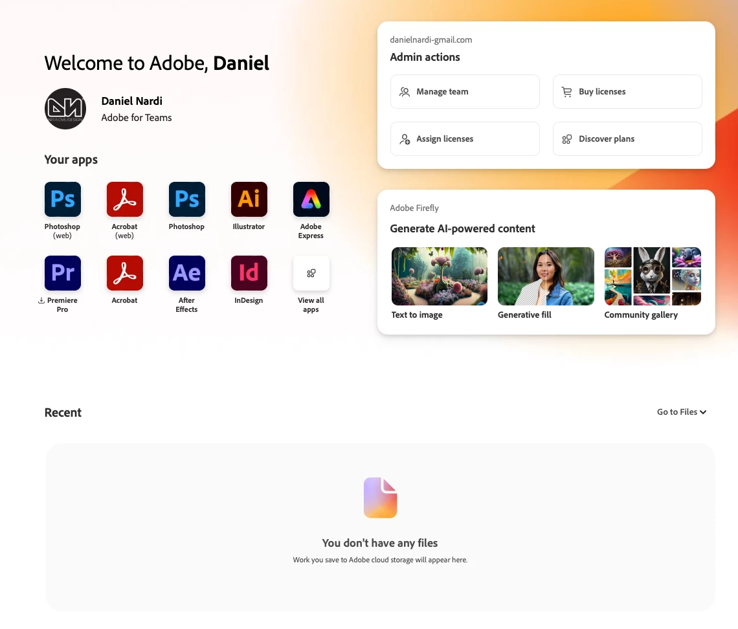This screenshot has width=738, height=629.
Task: Click the Welcome to Adobe, Daniel heading
Action: (x=157, y=63)
